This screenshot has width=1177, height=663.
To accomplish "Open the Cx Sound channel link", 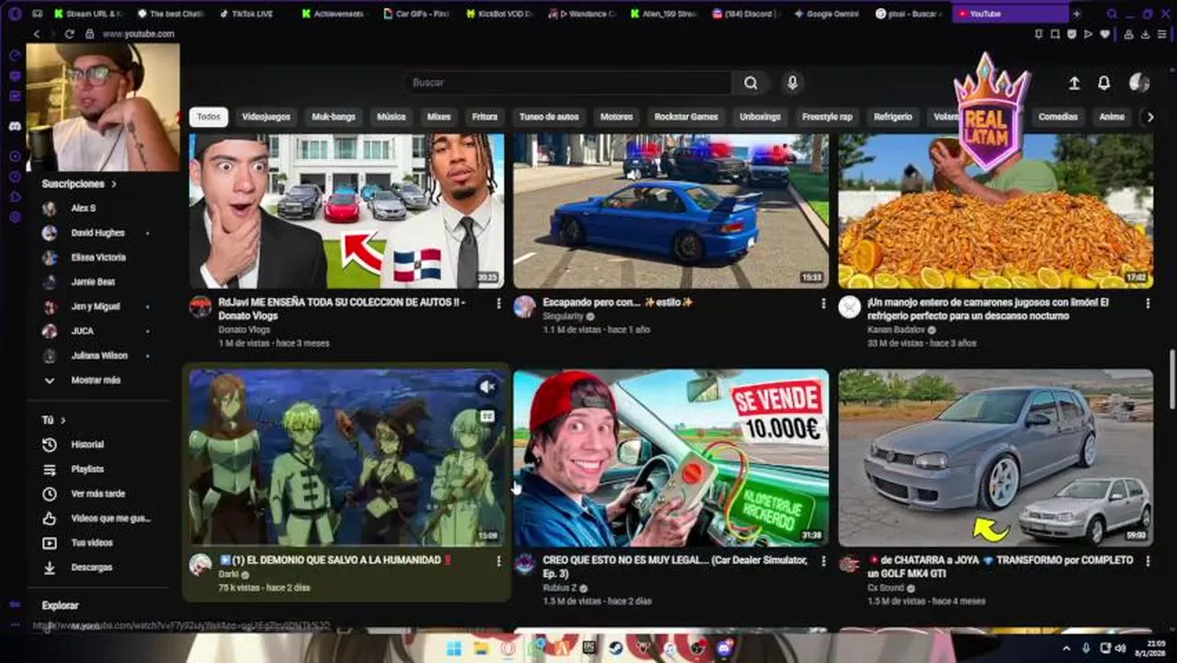I will pyautogui.click(x=885, y=587).
